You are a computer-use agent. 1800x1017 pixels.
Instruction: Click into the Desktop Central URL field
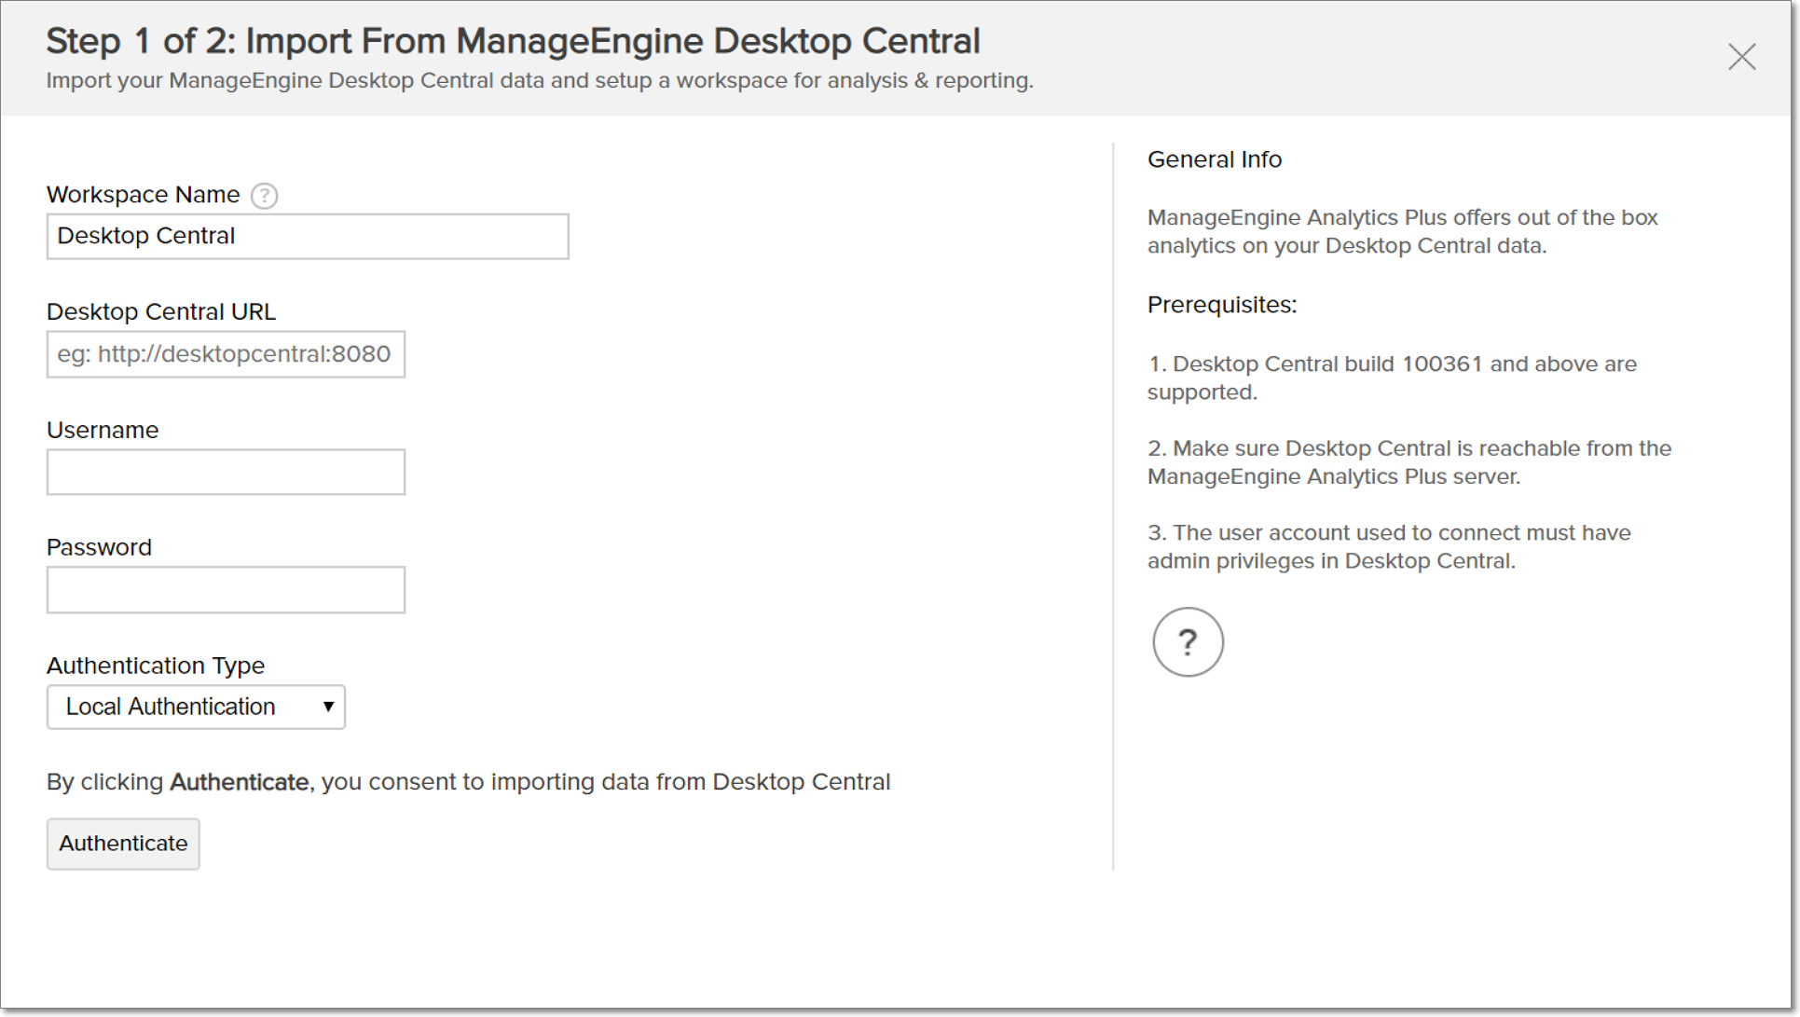click(x=226, y=354)
